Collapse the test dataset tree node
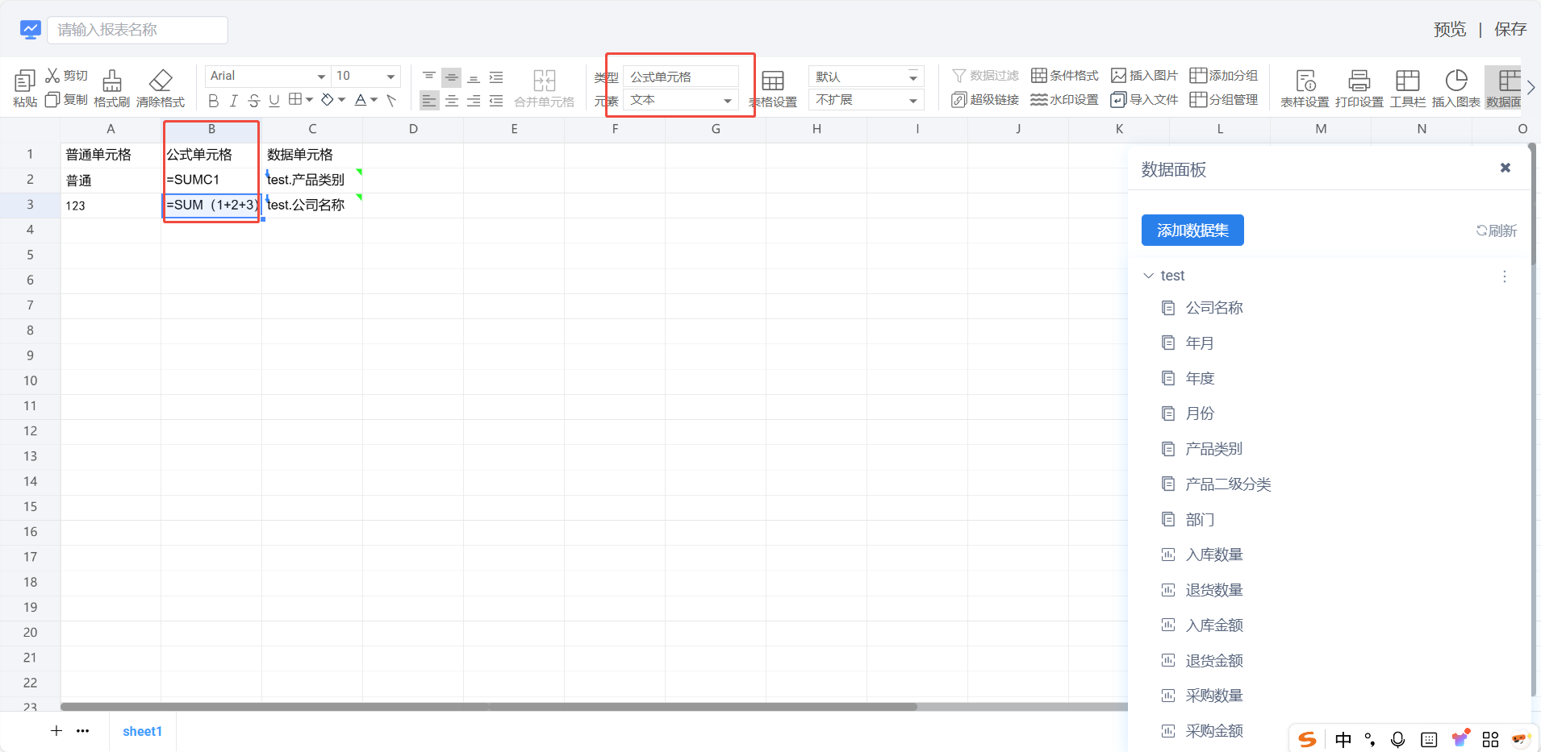This screenshot has width=1541, height=752. click(x=1149, y=276)
